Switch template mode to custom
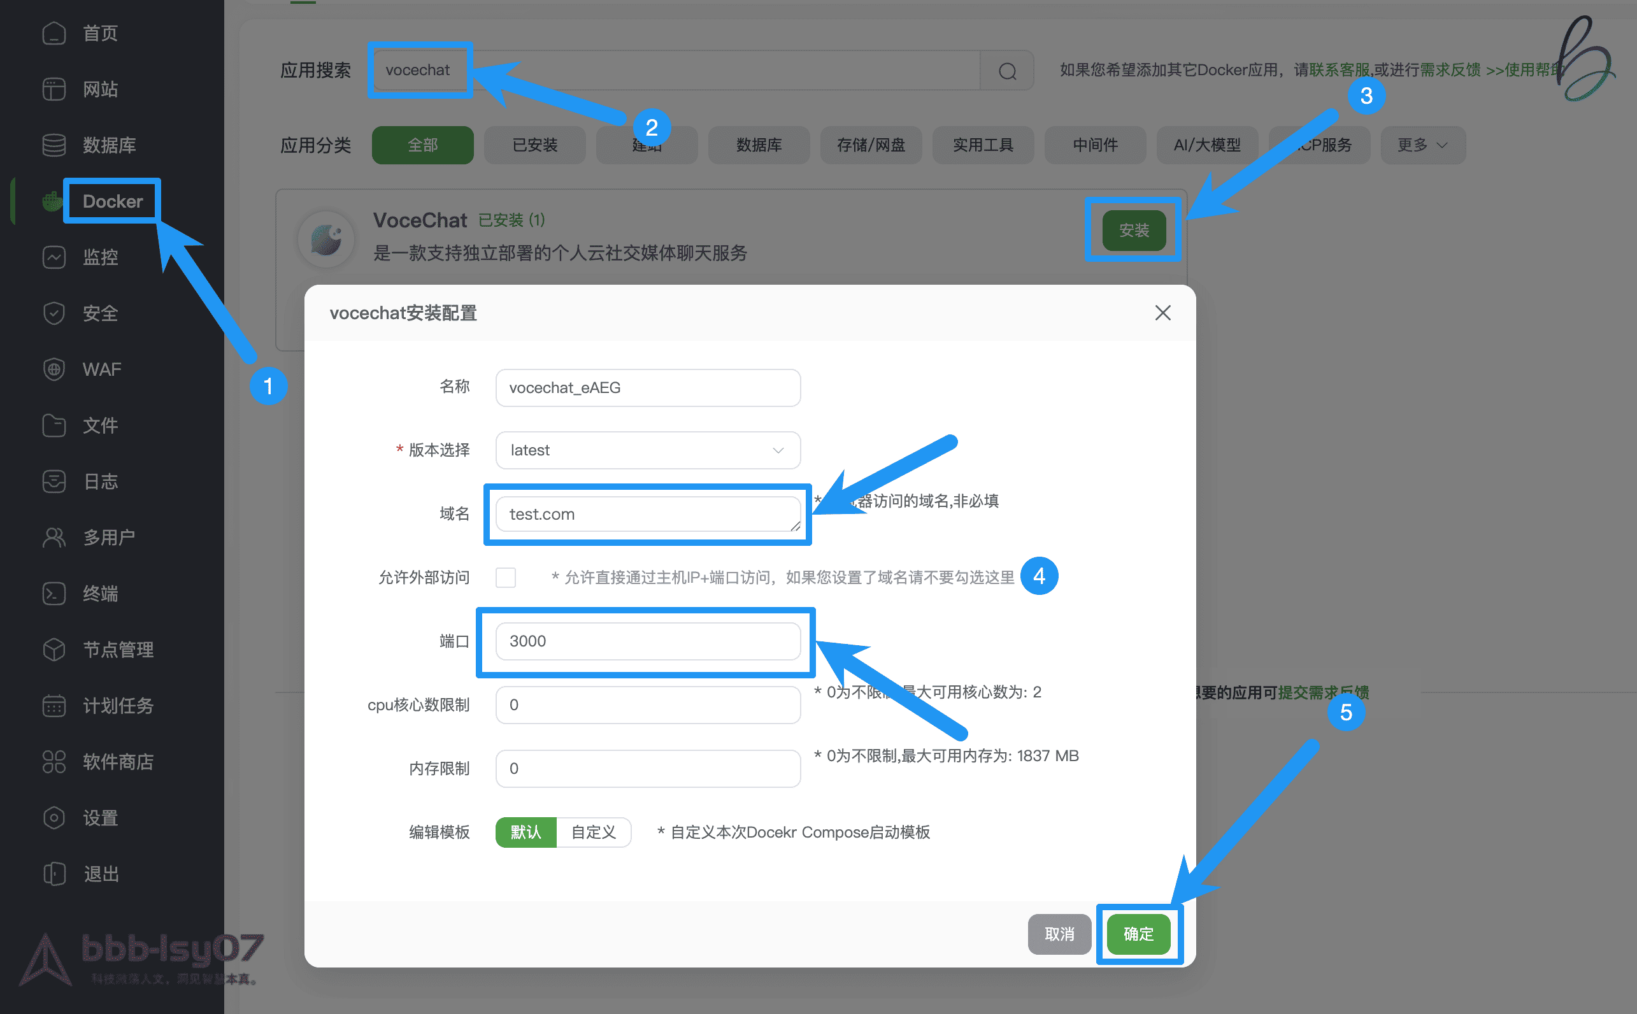Screen dimensions: 1637x1014 coord(593,832)
